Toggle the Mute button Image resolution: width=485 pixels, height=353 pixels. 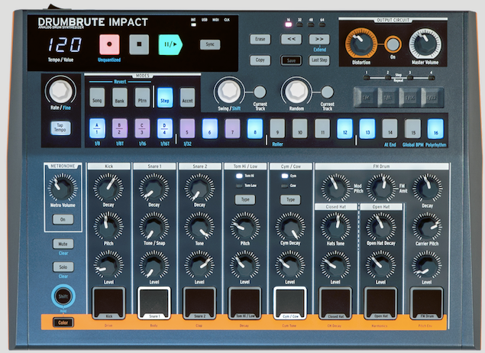63,244
